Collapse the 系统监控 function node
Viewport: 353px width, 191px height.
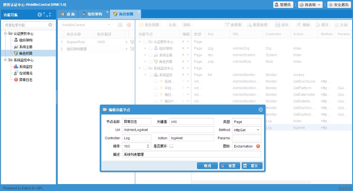(145, 75)
